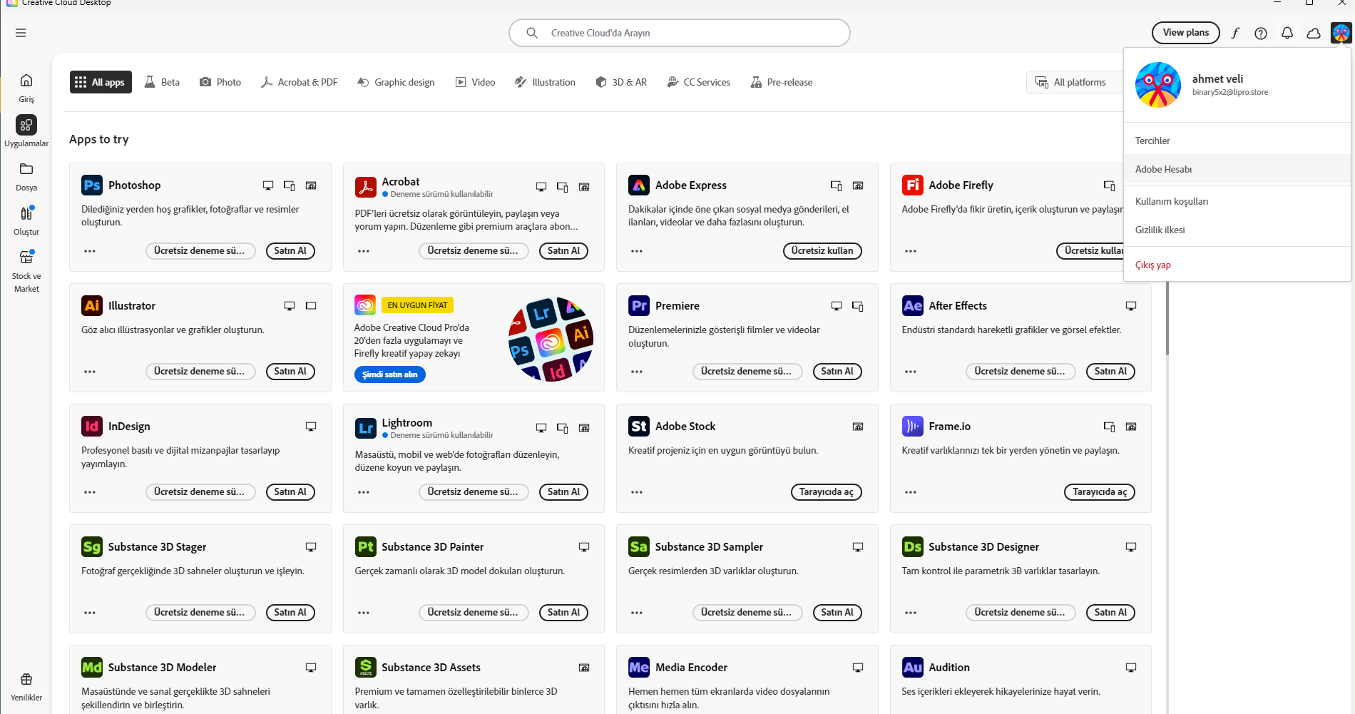
Task: Switch to the Video category tab
Action: click(476, 82)
